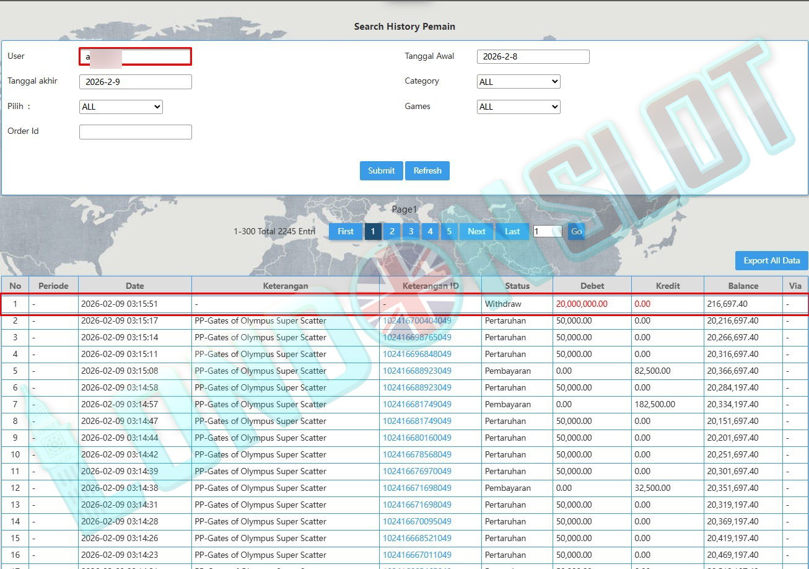Click the Submit button
The image size is (809, 569).
click(x=381, y=170)
